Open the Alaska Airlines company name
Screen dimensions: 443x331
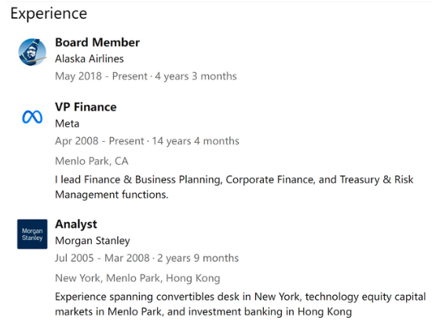(90, 59)
